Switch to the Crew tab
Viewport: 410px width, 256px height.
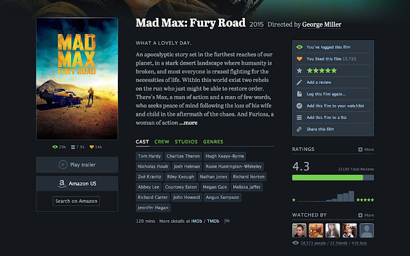click(161, 141)
